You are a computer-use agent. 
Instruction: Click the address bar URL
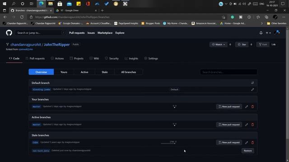click(x=72, y=17)
